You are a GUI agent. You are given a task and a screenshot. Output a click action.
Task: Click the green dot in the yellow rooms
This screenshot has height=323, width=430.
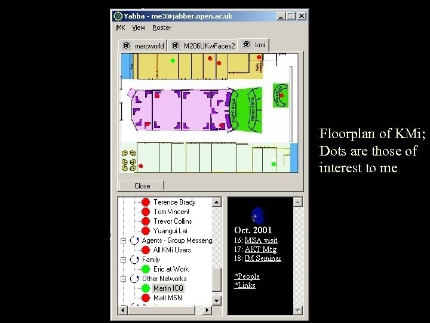pos(173,60)
